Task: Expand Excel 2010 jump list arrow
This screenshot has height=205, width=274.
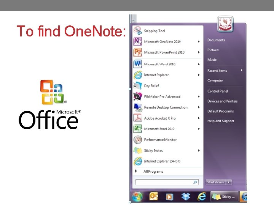Action: tap(199, 129)
